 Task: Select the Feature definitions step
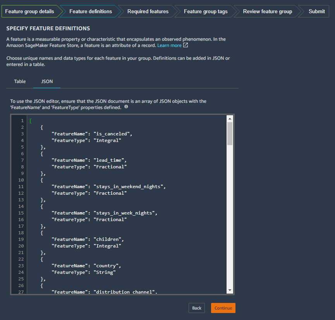(x=91, y=11)
